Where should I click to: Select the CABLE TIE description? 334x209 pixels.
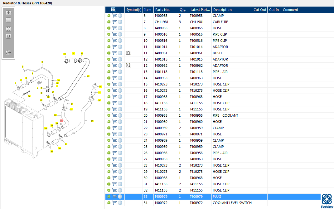click(x=220, y=22)
